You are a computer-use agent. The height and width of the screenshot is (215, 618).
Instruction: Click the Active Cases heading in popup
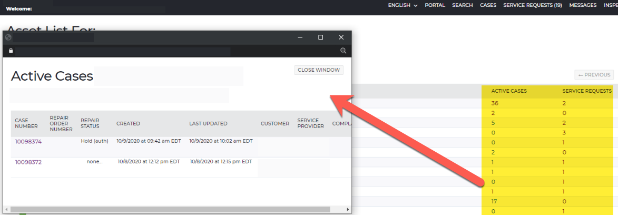[x=52, y=76]
